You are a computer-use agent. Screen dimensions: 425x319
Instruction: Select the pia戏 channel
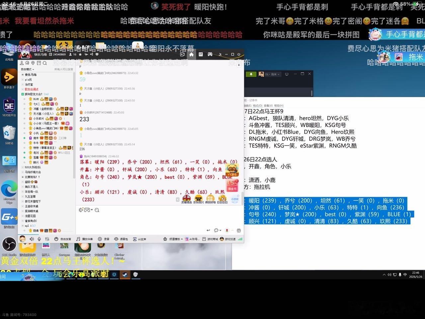pos(28,80)
